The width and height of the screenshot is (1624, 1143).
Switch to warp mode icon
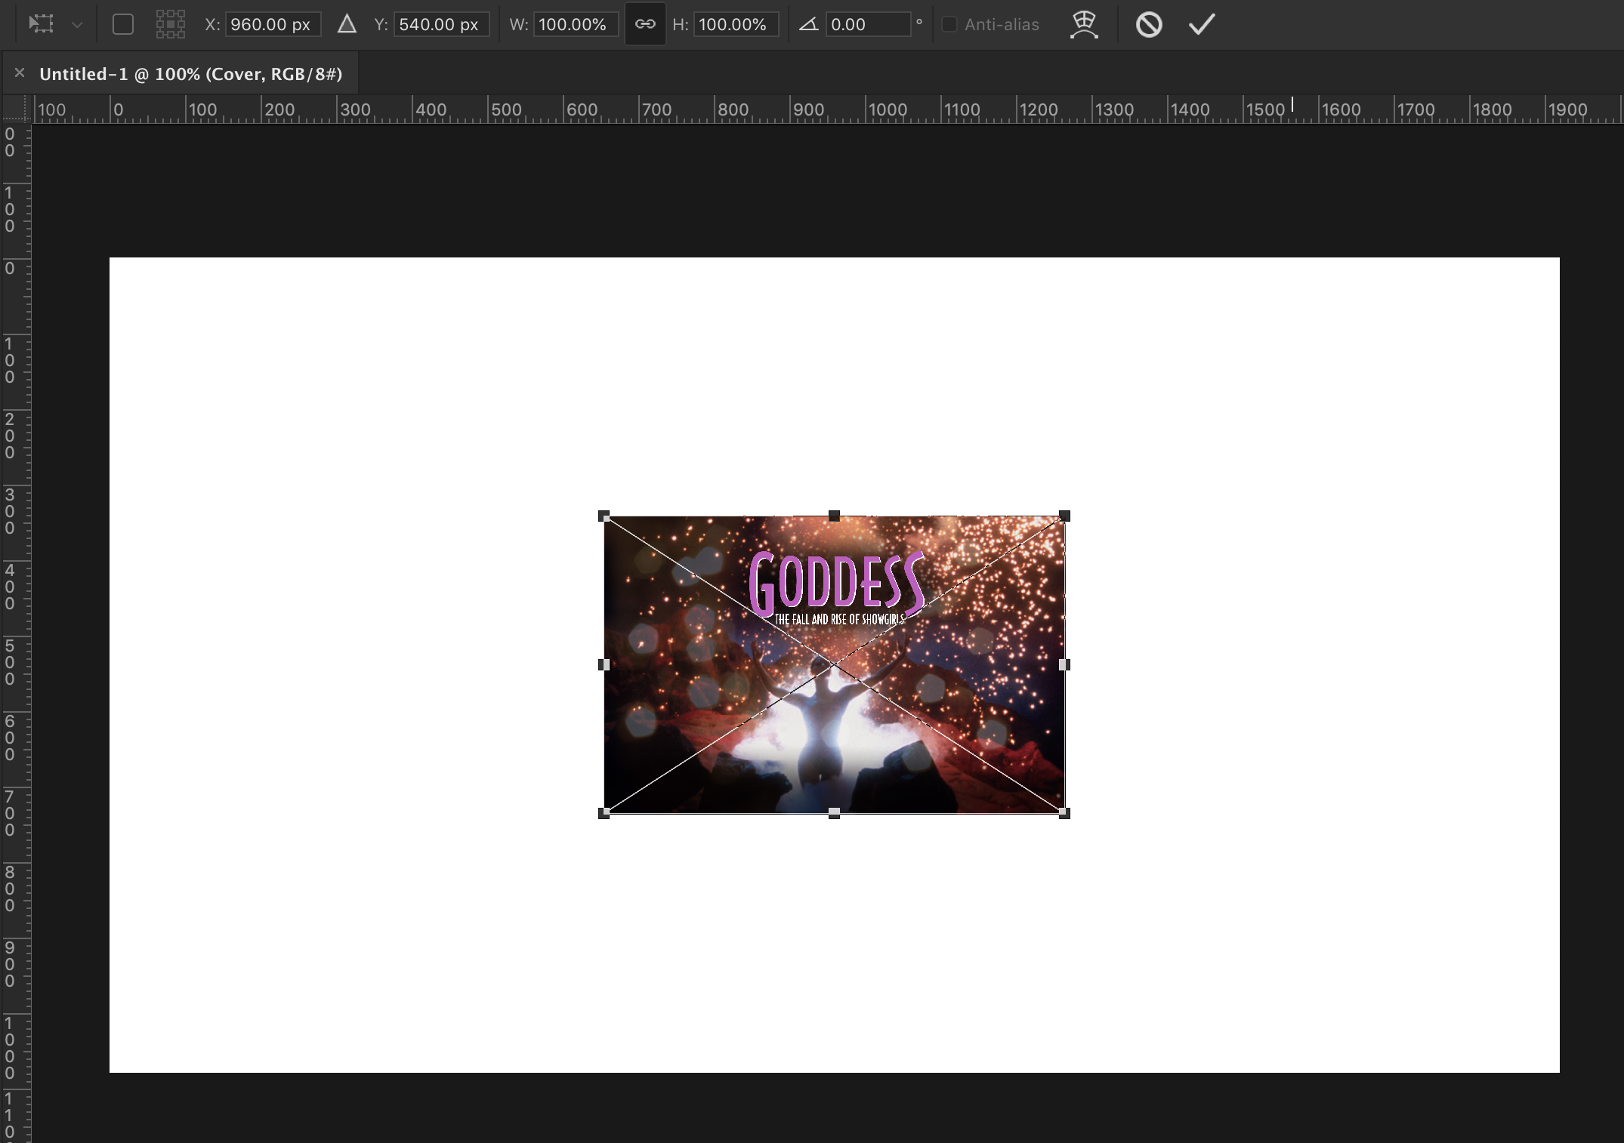pyautogui.click(x=1084, y=24)
